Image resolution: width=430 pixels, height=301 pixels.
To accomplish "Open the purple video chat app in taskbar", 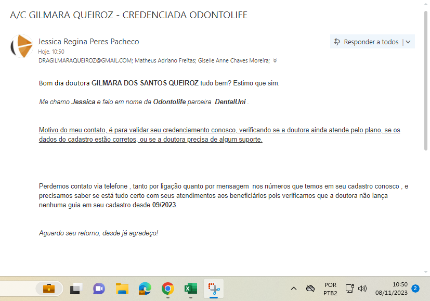I will 99,289.
